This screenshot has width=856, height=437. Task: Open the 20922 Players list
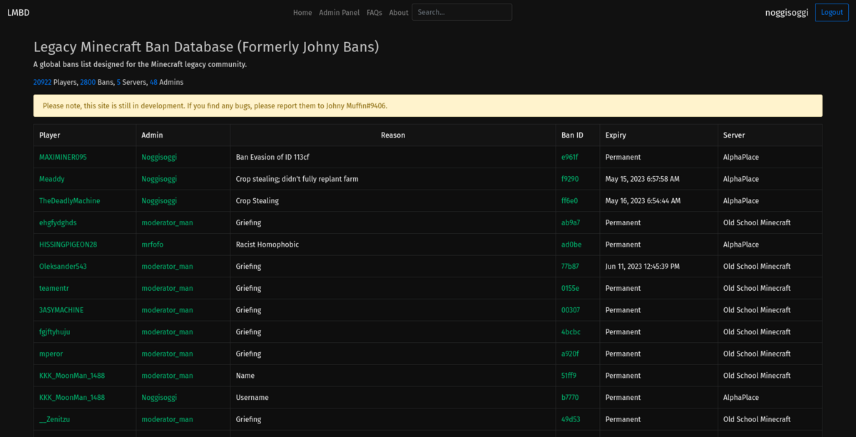click(41, 82)
